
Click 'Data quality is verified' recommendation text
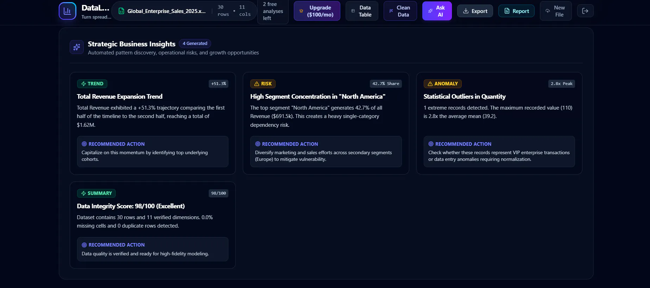click(x=145, y=254)
